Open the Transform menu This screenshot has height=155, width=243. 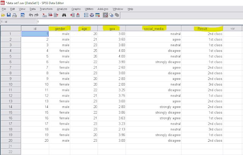click(46, 9)
